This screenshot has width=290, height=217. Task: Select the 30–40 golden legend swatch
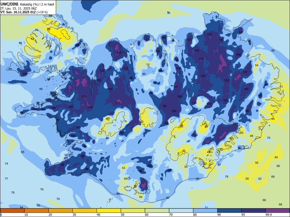click(x=85, y=211)
